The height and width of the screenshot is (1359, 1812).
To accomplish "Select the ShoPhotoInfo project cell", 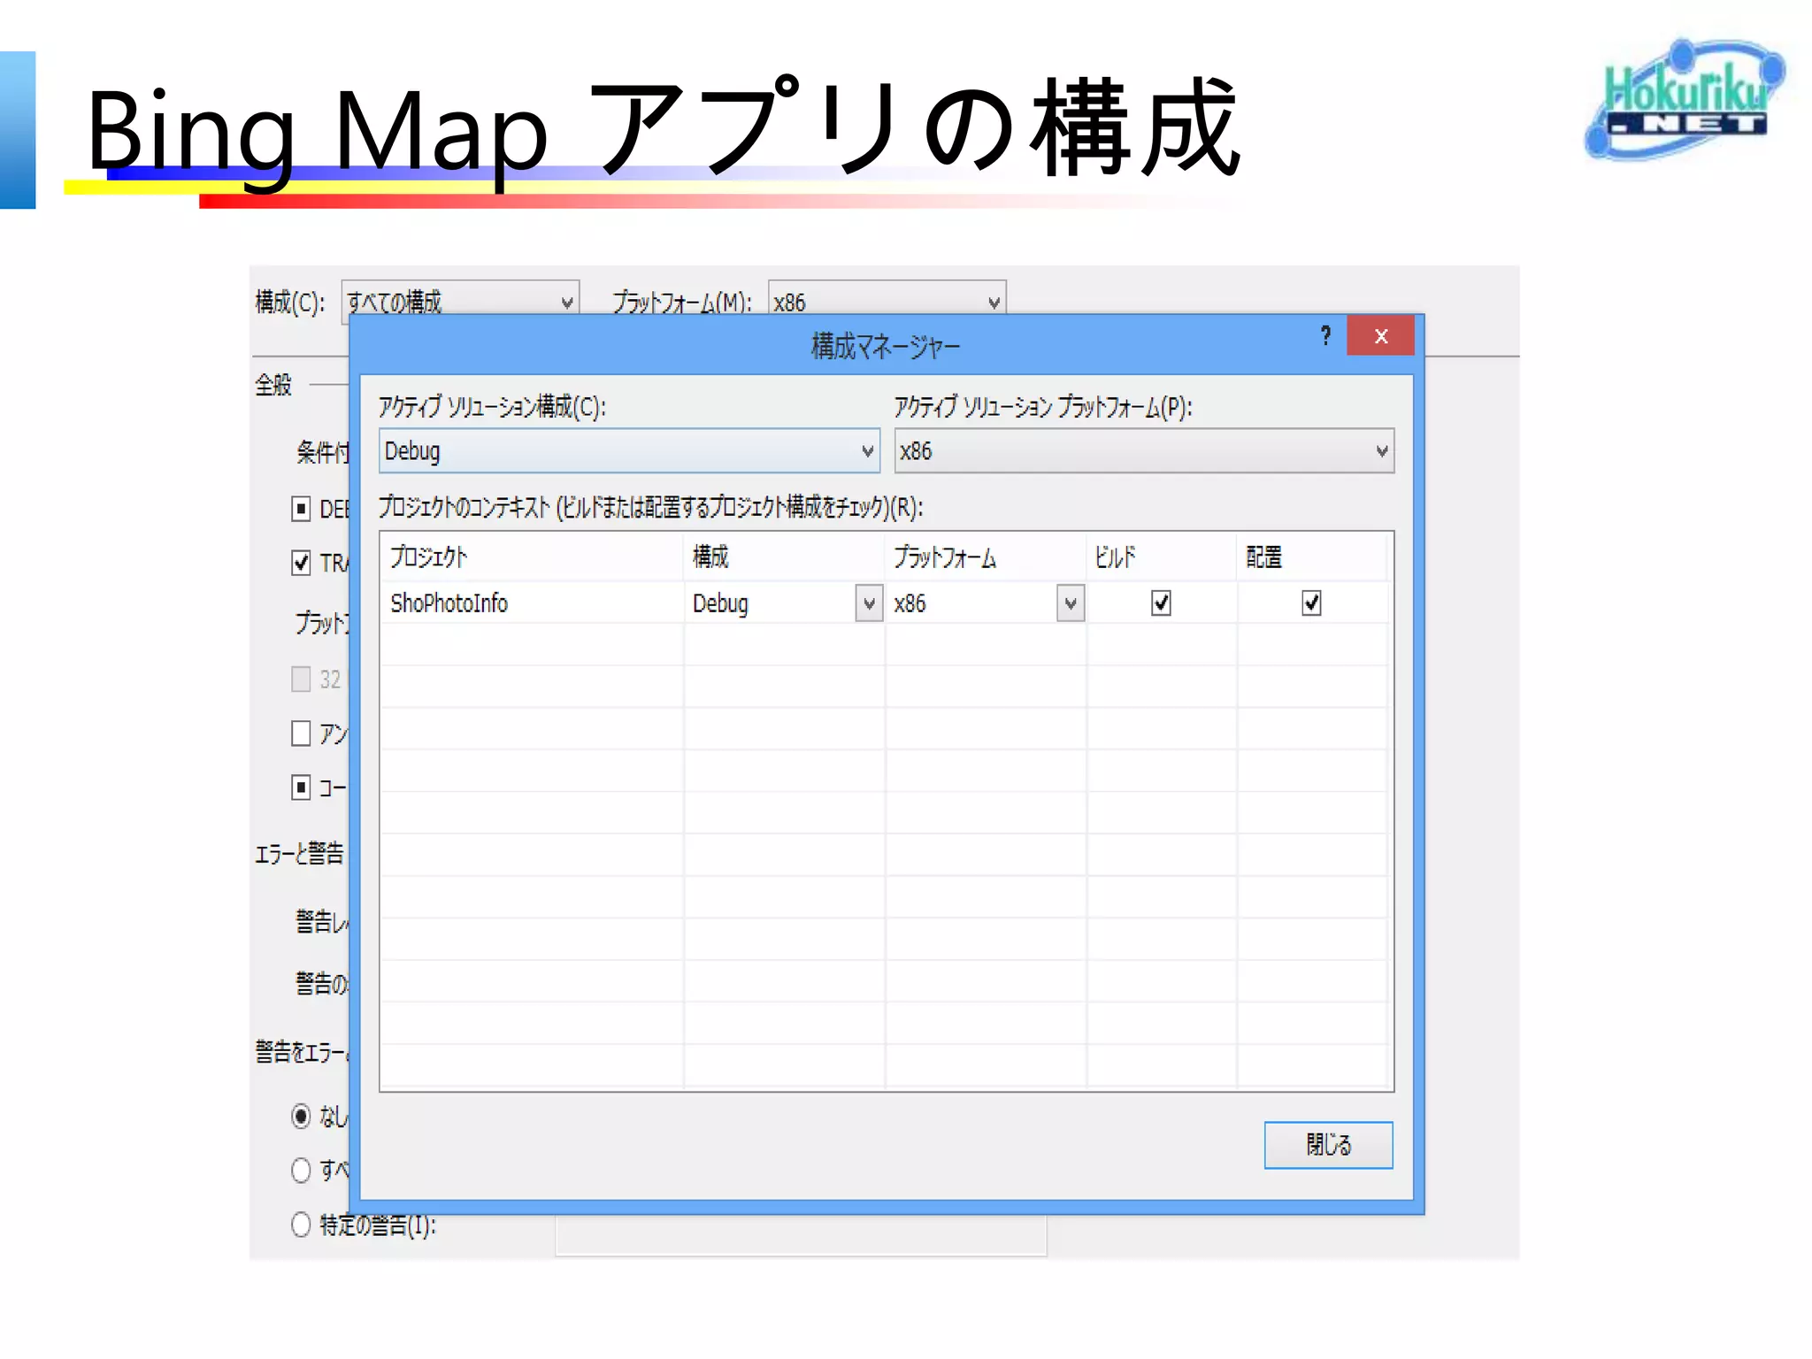I will pos(532,603).
